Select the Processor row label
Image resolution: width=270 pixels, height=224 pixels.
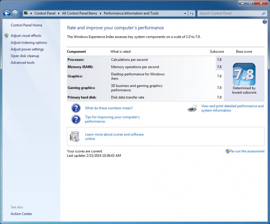click(x=76, y=60)
